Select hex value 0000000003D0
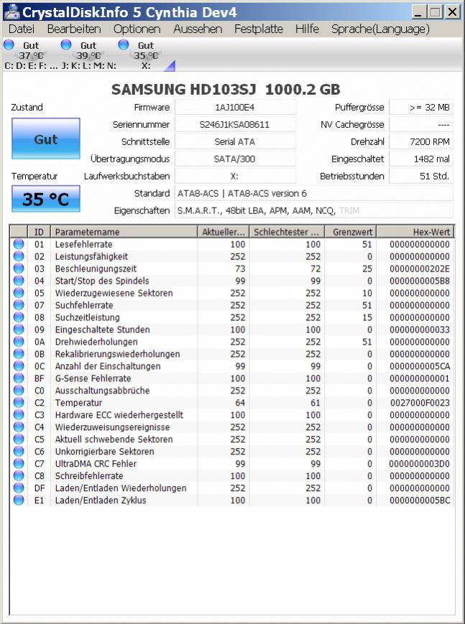The width and height of the screenshot is (465, 624). point(420,464)
